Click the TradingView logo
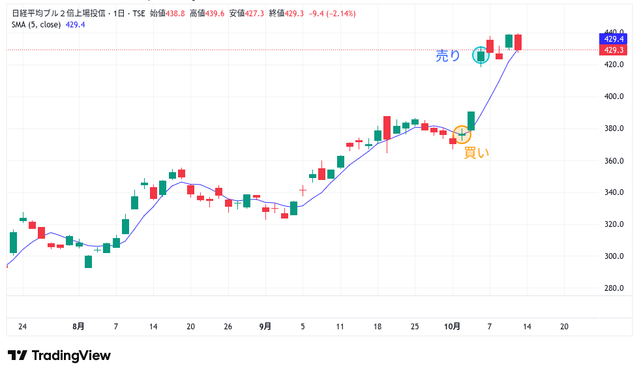The width and height of the screenshot is (639, 375). click(59, 355)
